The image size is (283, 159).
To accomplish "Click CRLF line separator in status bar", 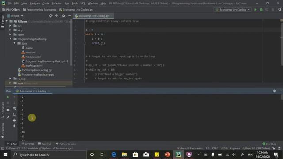I will tap(215, 148).
